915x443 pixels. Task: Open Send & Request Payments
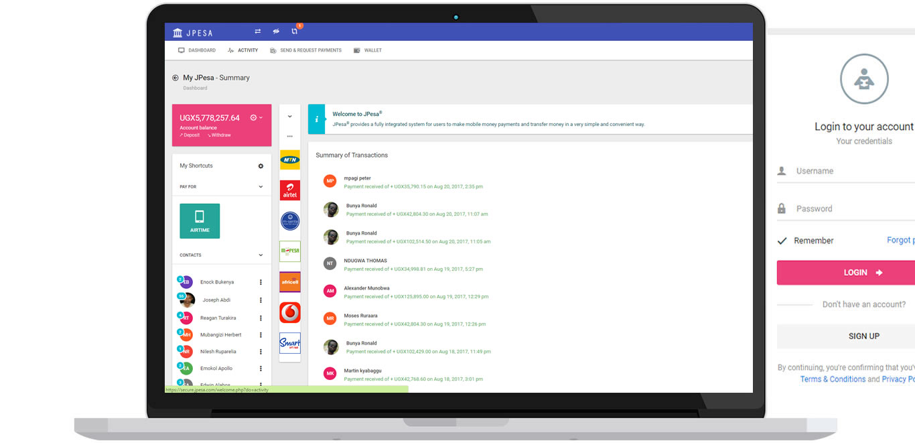(305, 50)
